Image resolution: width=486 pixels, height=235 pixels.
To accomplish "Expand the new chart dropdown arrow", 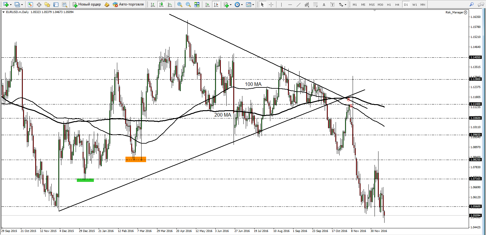I will 11,5.
